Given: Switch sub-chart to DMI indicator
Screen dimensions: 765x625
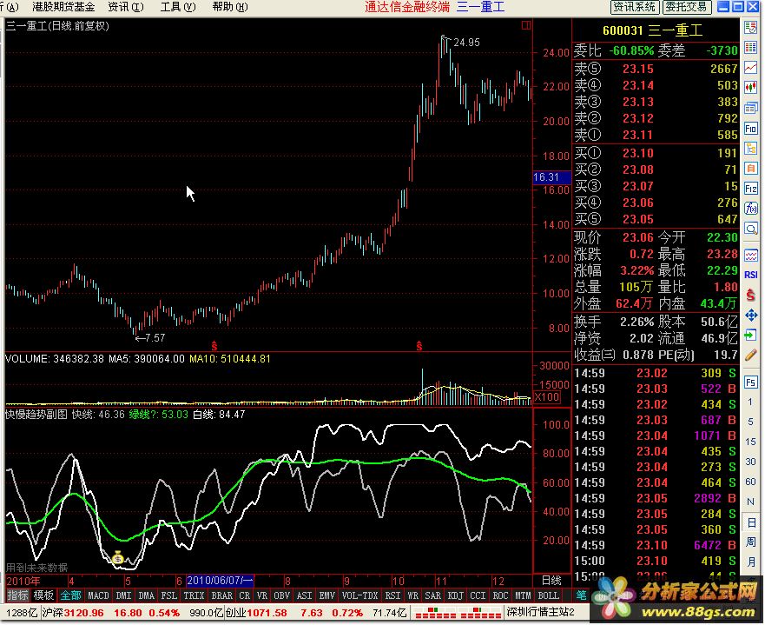Looking at the screenshot, I should point(123,595).
